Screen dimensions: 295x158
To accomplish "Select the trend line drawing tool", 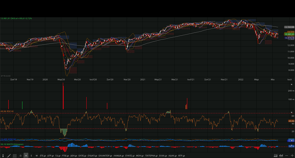I will click(9, 156).
